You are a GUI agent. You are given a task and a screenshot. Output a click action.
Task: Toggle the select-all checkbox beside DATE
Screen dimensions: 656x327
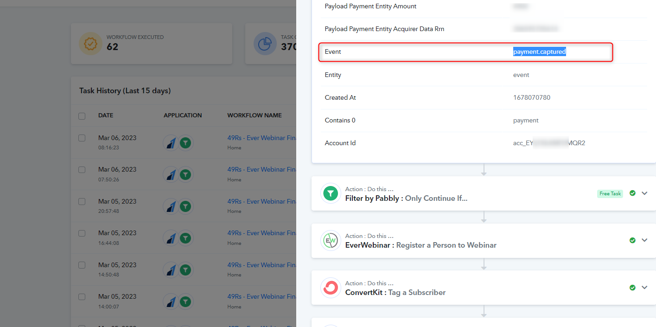(x=82, y=116)
